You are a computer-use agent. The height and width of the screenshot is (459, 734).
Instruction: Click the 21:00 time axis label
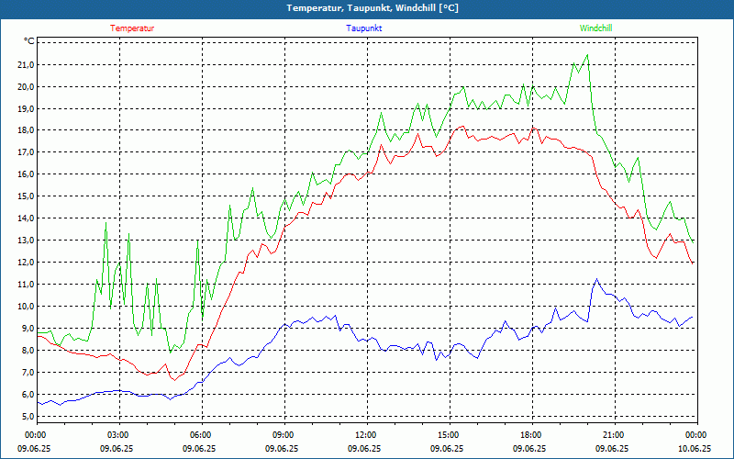tap(615, 435)
